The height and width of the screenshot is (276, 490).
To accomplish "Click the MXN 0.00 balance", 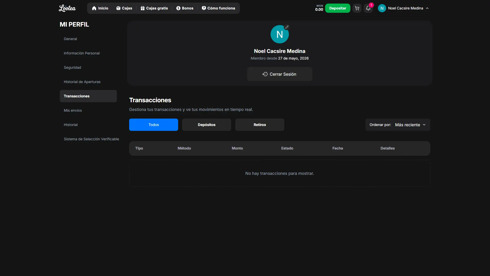I will click(x=319, y=8).
